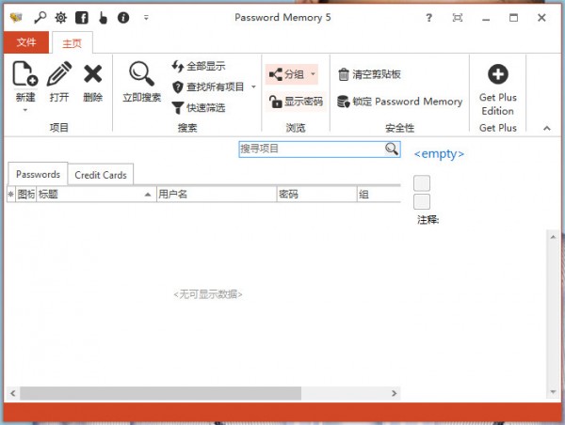Switch to the Passwords tab

pyautogui.click(x=38, y=174)
